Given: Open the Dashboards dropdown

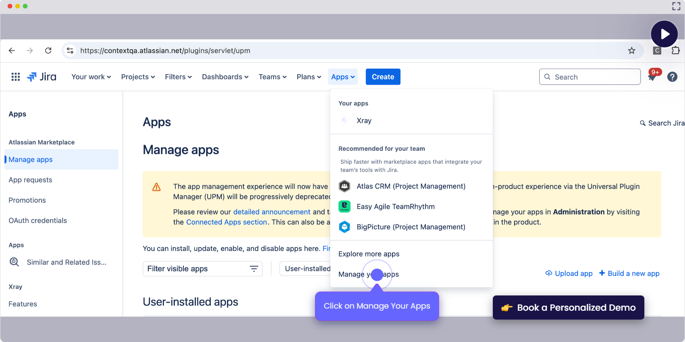Looking at the screenshot, I should [225, 77].
